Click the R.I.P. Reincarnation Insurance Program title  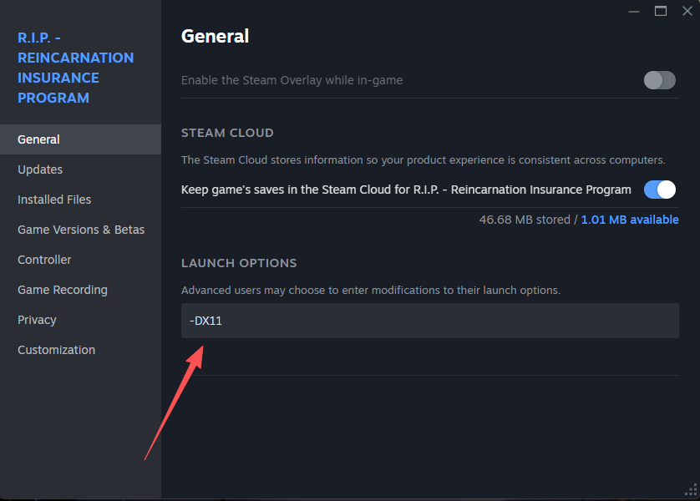[x=75, y=68]
